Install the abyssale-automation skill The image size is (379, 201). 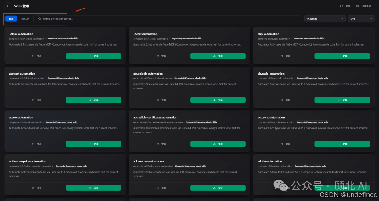point(342,100)
